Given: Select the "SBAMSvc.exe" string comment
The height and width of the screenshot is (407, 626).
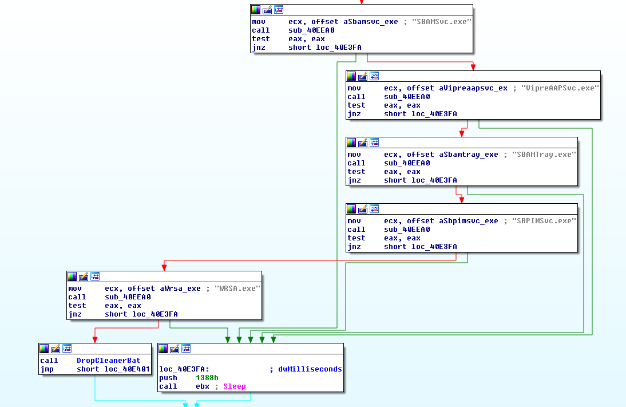Looking at the screenshot, I should pyautogui.click(x=442, y=22).
